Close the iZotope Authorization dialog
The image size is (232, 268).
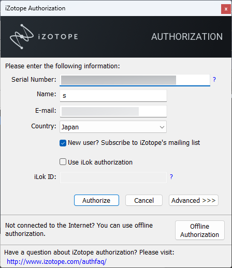(226, 9)
